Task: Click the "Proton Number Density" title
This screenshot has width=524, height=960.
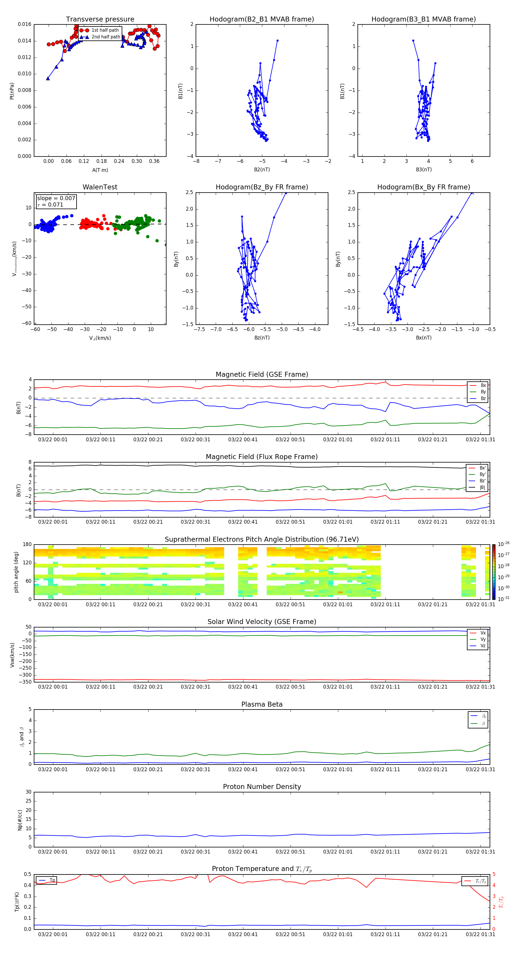Action: [262, 787]
